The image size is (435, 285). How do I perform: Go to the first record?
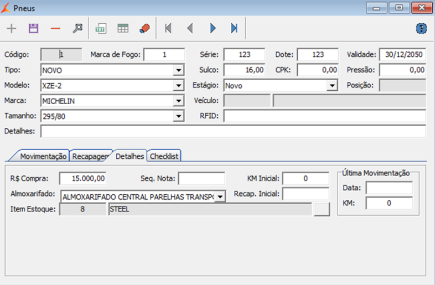168,28
